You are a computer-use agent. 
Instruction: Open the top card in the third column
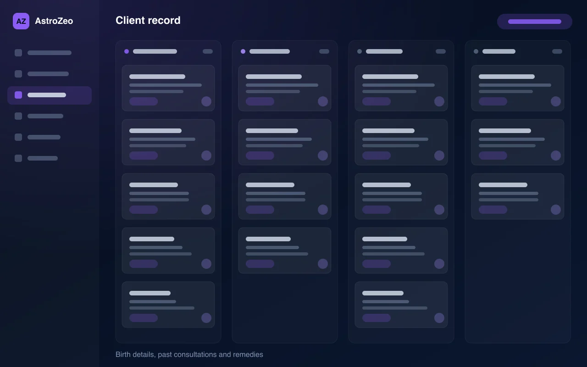[401, 88]
